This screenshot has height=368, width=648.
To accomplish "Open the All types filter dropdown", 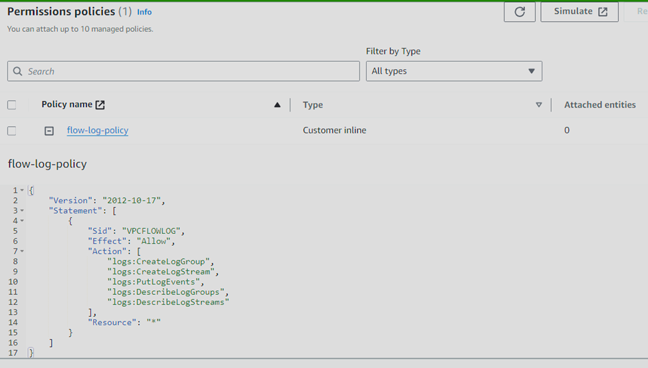I will (x=454, y=71).
